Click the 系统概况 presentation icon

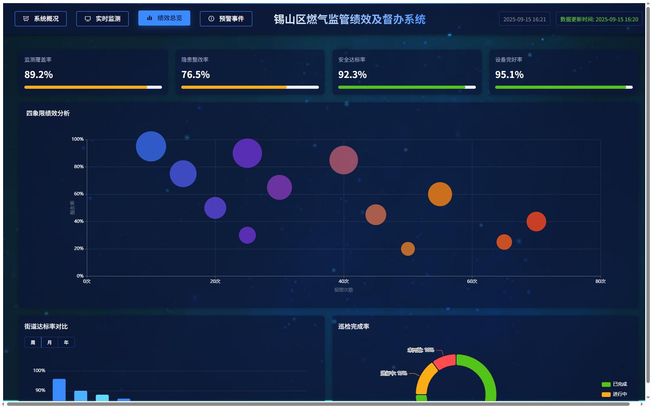pos(26,19)
